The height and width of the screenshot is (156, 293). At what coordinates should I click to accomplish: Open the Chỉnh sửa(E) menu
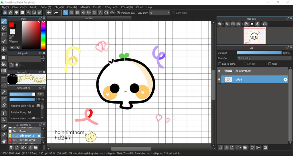point(19,7)
